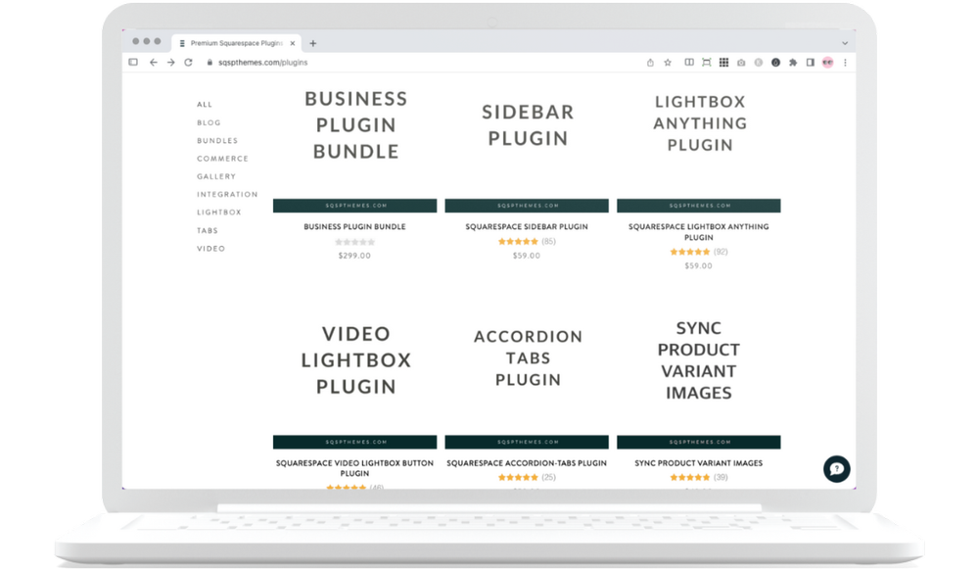Image resolution: width=979 pixels, height=570 pixels.
Task: Open the tab search sidebar icon left of back arrow
Action: pos(133,63)
